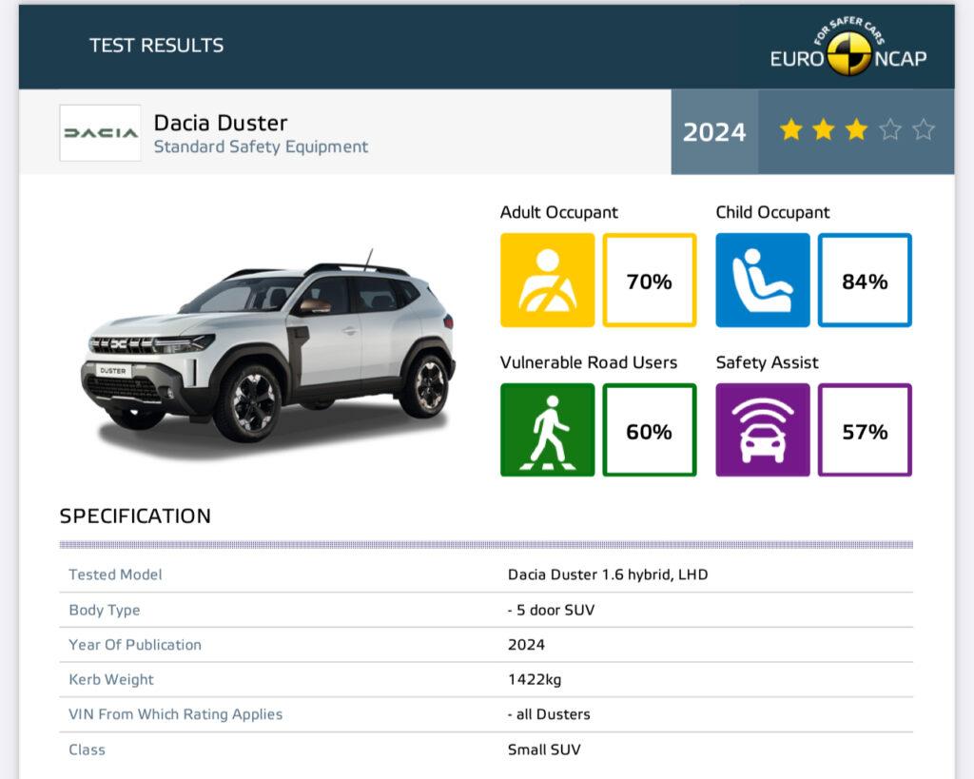Click the Dacia Duster car image
Viewport: 974px width, 779px height.
click(x=268, y=349)
